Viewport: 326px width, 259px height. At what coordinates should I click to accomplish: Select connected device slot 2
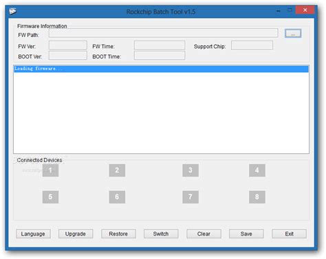coord(117,170)
